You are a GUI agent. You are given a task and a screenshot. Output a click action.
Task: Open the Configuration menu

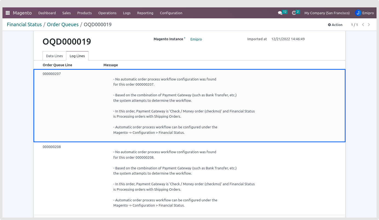click(171, 13)
